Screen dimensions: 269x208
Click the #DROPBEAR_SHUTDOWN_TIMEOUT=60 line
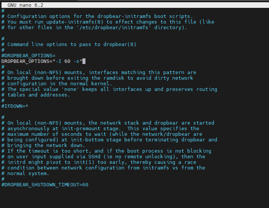click(45, 184)
